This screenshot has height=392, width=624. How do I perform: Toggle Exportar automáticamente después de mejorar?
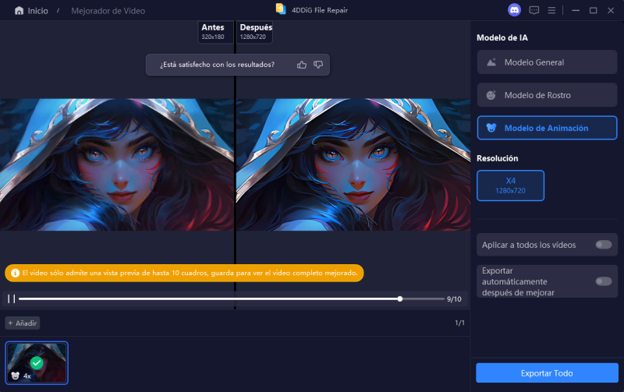click(603, 281)
